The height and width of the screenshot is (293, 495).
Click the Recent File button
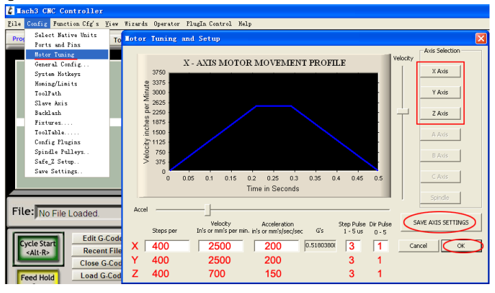coord(97,251)
